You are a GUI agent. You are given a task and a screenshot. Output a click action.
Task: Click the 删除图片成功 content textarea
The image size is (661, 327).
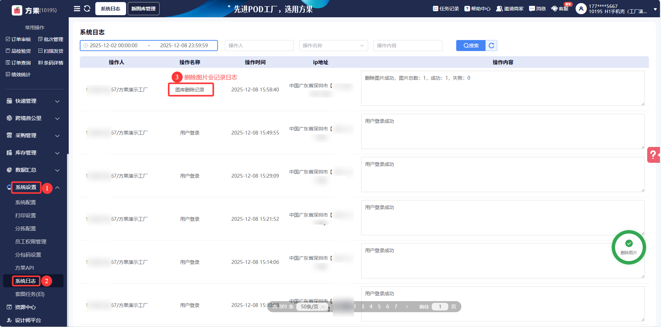point(503,88)
